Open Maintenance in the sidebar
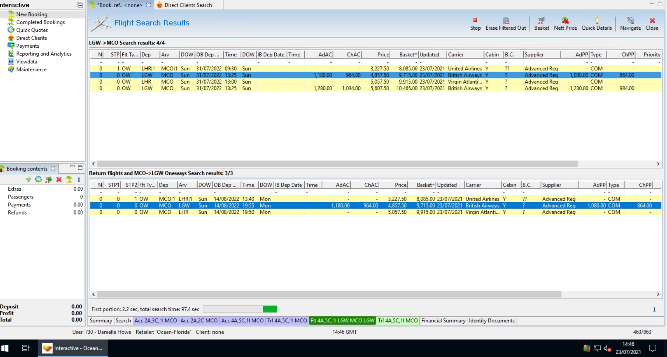 [x=31, y=69]
